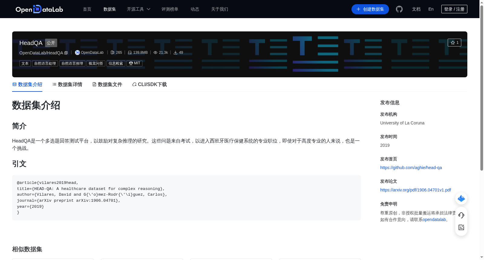Click the 信息检索 tag

click(x=116, y=63)
